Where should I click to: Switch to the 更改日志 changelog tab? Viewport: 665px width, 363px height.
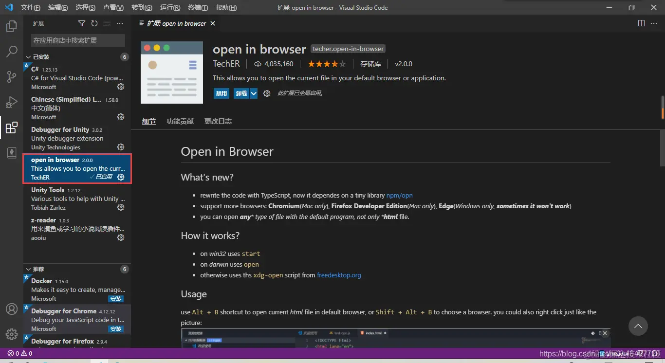(218, 121)
